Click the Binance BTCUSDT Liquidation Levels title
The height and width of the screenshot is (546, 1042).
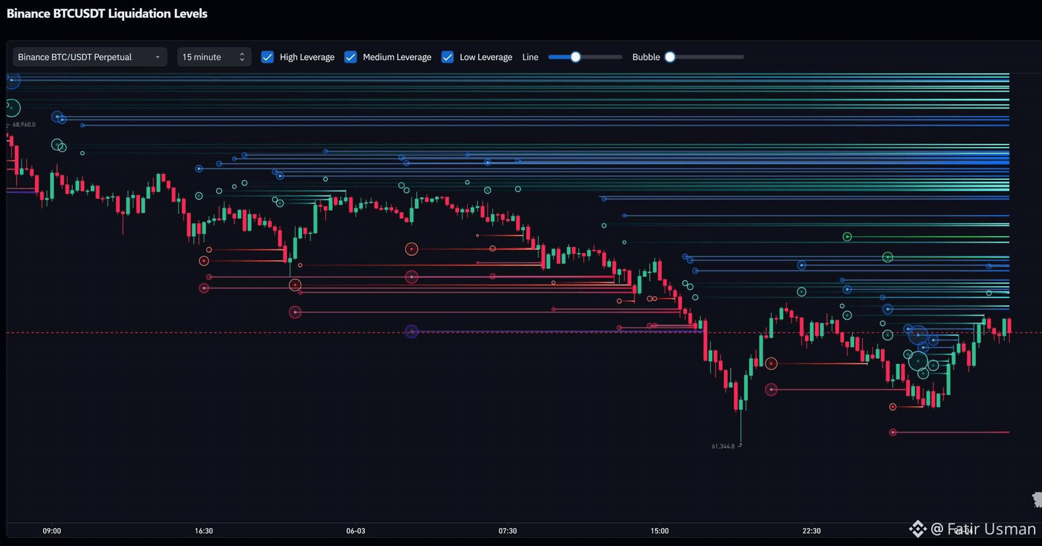(107, 14)
